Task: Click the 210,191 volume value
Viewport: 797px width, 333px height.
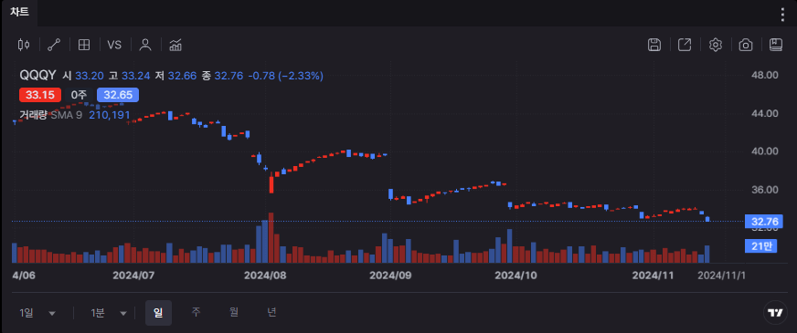Action: pos(110,115)
